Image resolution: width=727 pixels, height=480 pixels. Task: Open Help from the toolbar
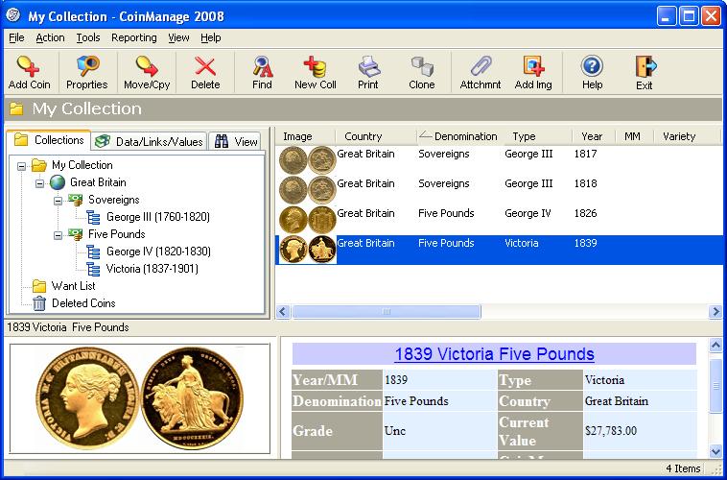pyautogui.click(x=592, y=66)
